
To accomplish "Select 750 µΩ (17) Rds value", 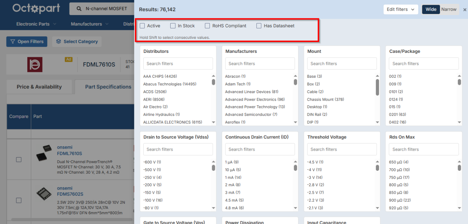I will pyautogui.click(x=399, y=177).
